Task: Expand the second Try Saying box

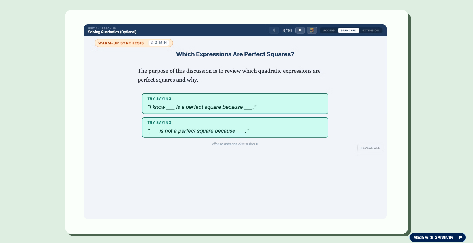Action: [x=235, y=127]
